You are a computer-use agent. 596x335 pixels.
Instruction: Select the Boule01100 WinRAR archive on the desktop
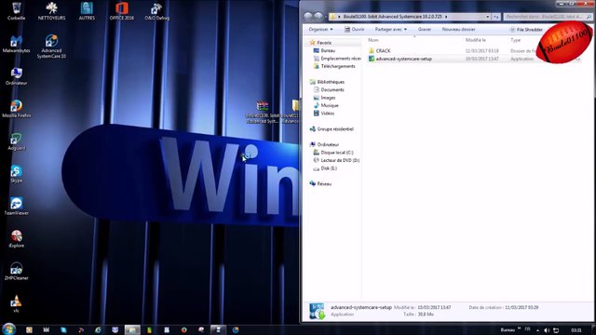[263, 112]
